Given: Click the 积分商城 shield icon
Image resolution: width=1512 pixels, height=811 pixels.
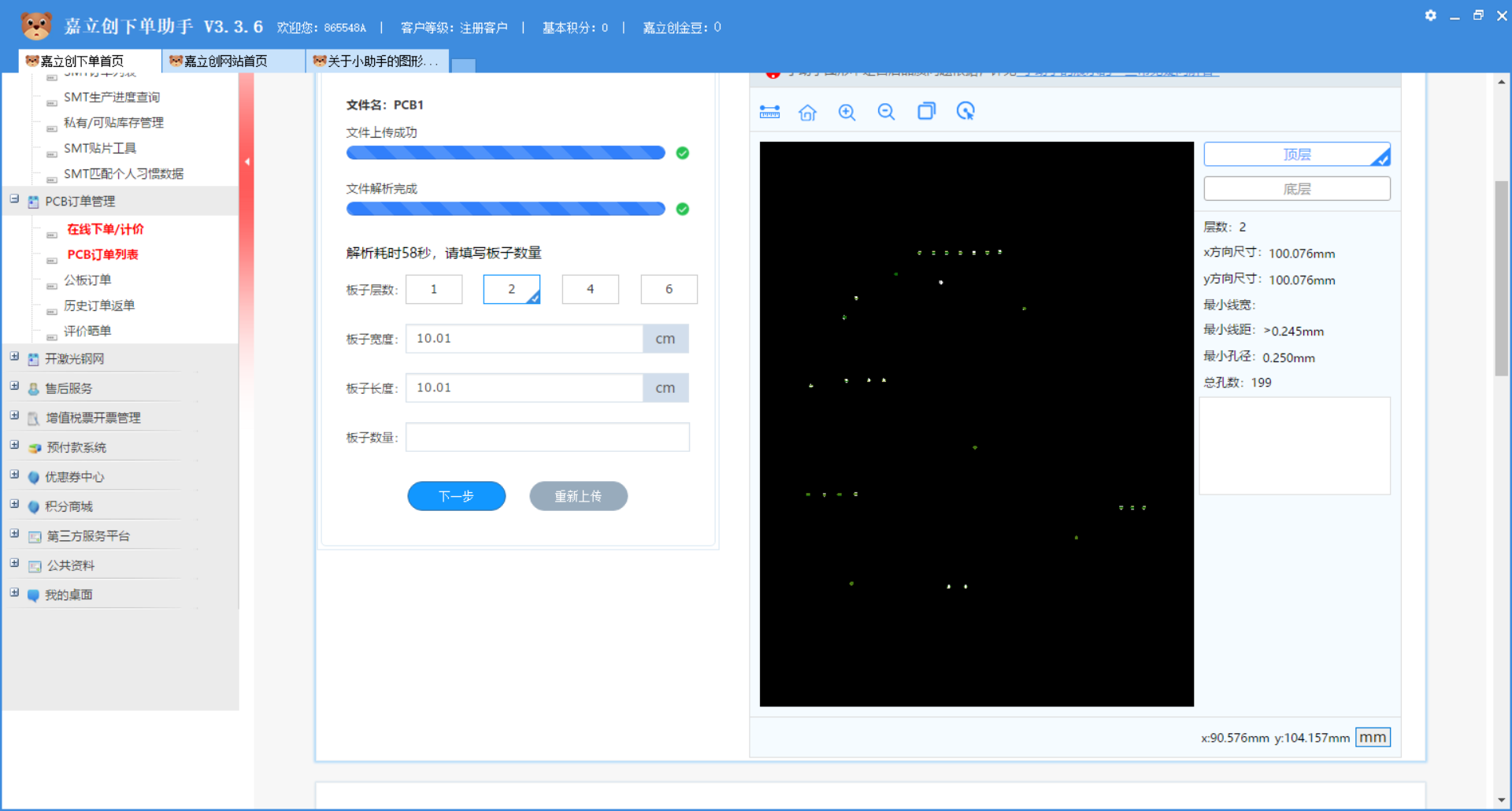Looking at the screenshot, I should [x=33, y=507].
